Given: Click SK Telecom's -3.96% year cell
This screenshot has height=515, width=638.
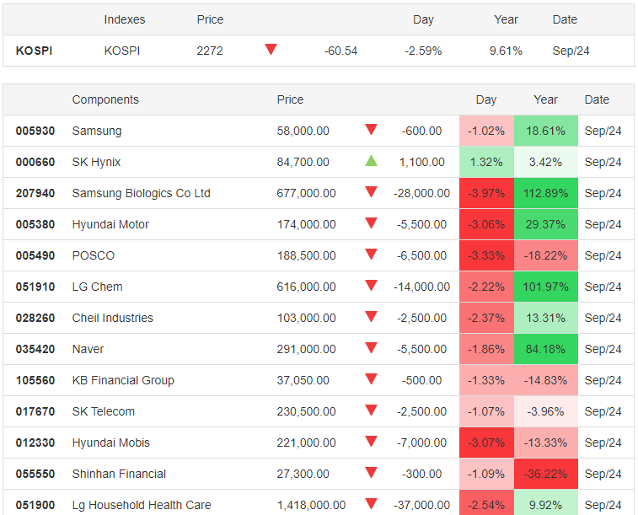Looking at the screenshot, I should pos(545,411).
